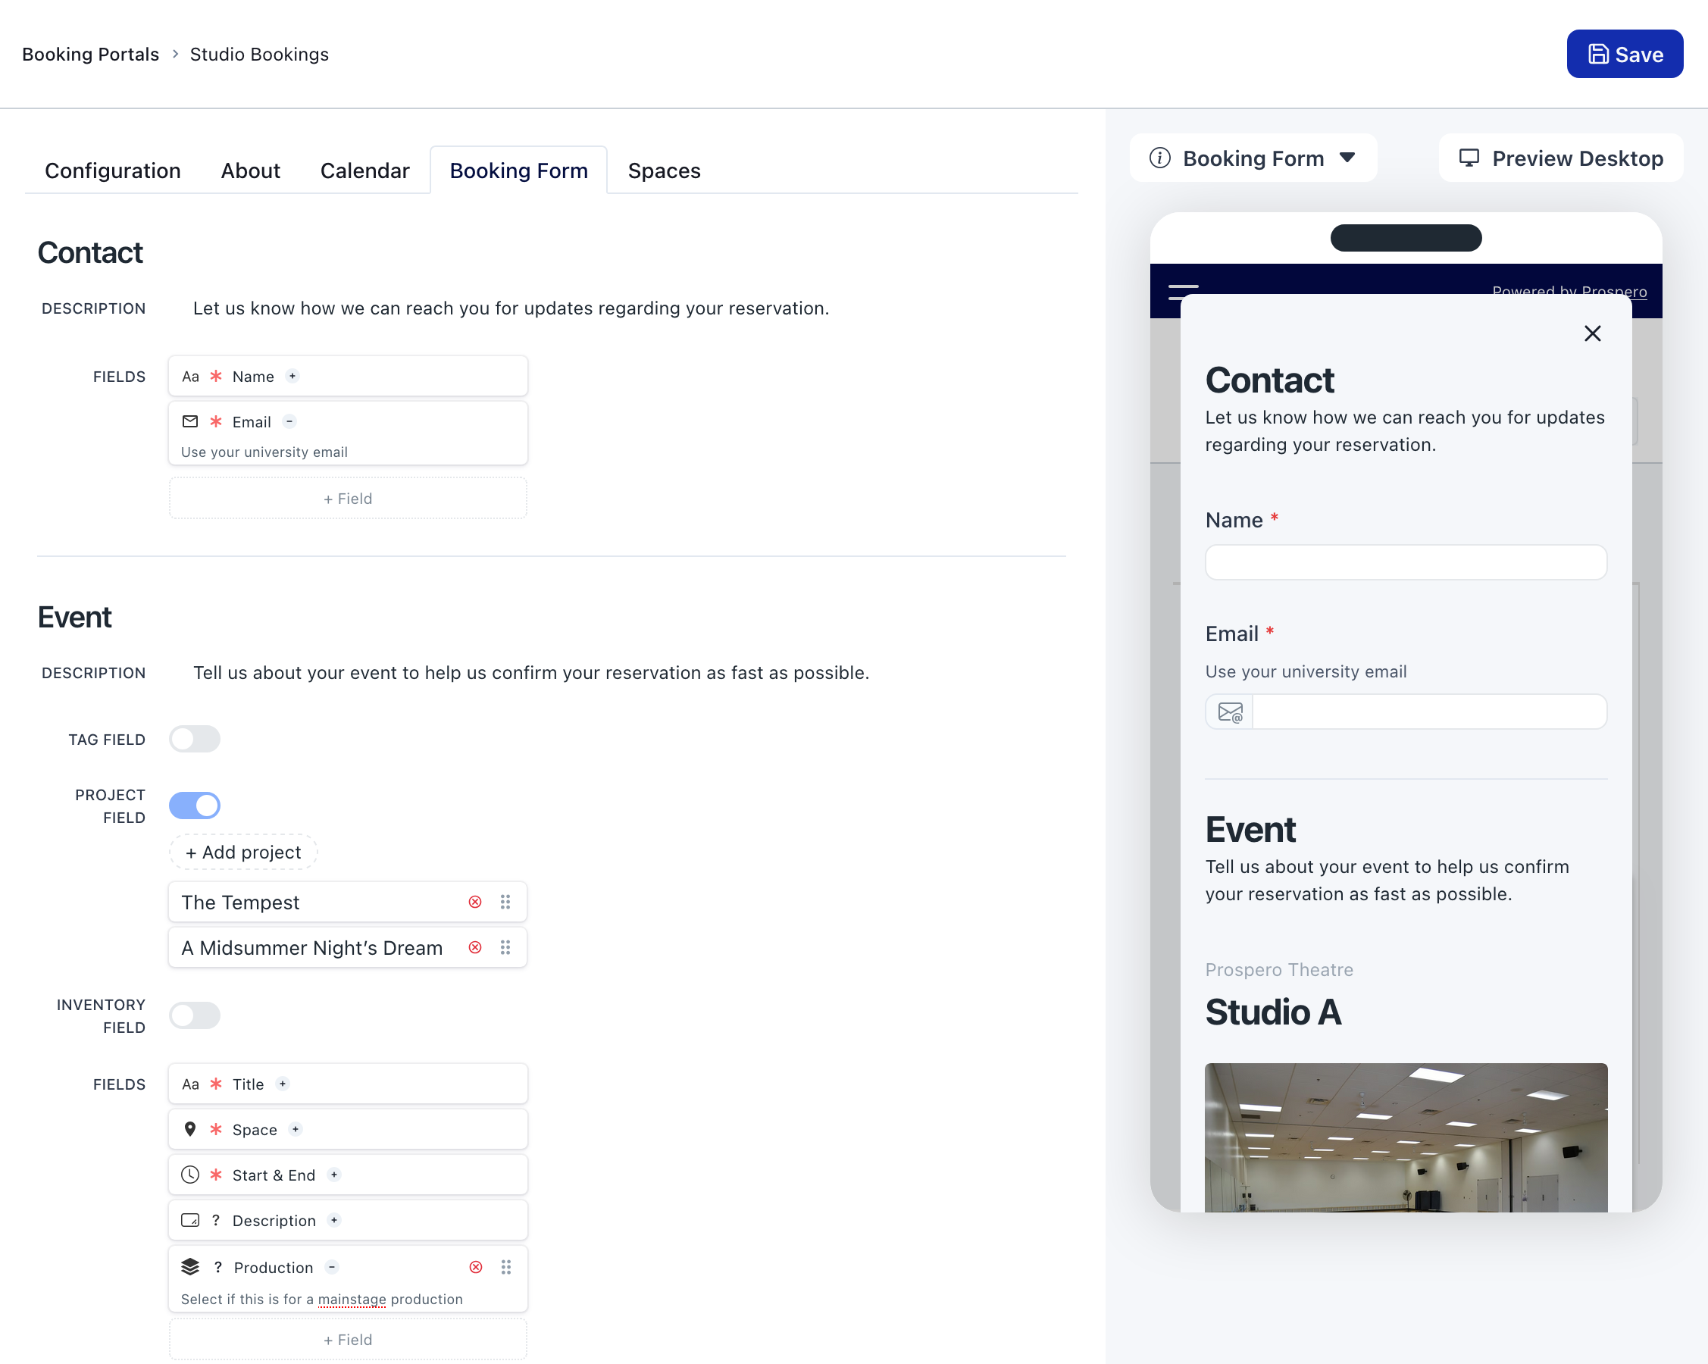Image resolution: width=1708 pixels, height=1364 pixels.
Task: Click the Booking Form info icon
Action: pyautogui.click(x=1160, y=158)
